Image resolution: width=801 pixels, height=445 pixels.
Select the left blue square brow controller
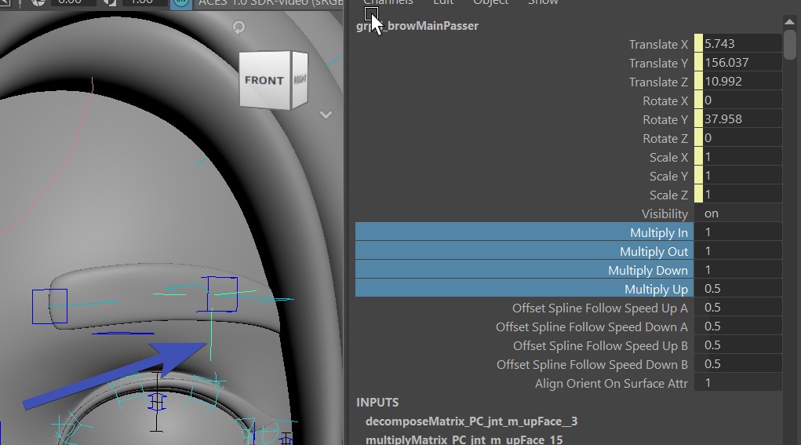pos(49,307)
